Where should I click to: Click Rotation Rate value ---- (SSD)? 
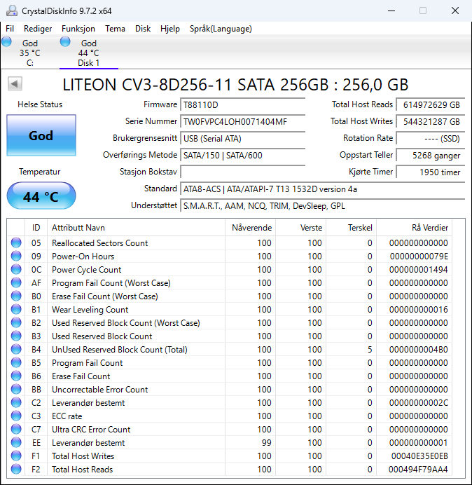click(x=430, y=138)
